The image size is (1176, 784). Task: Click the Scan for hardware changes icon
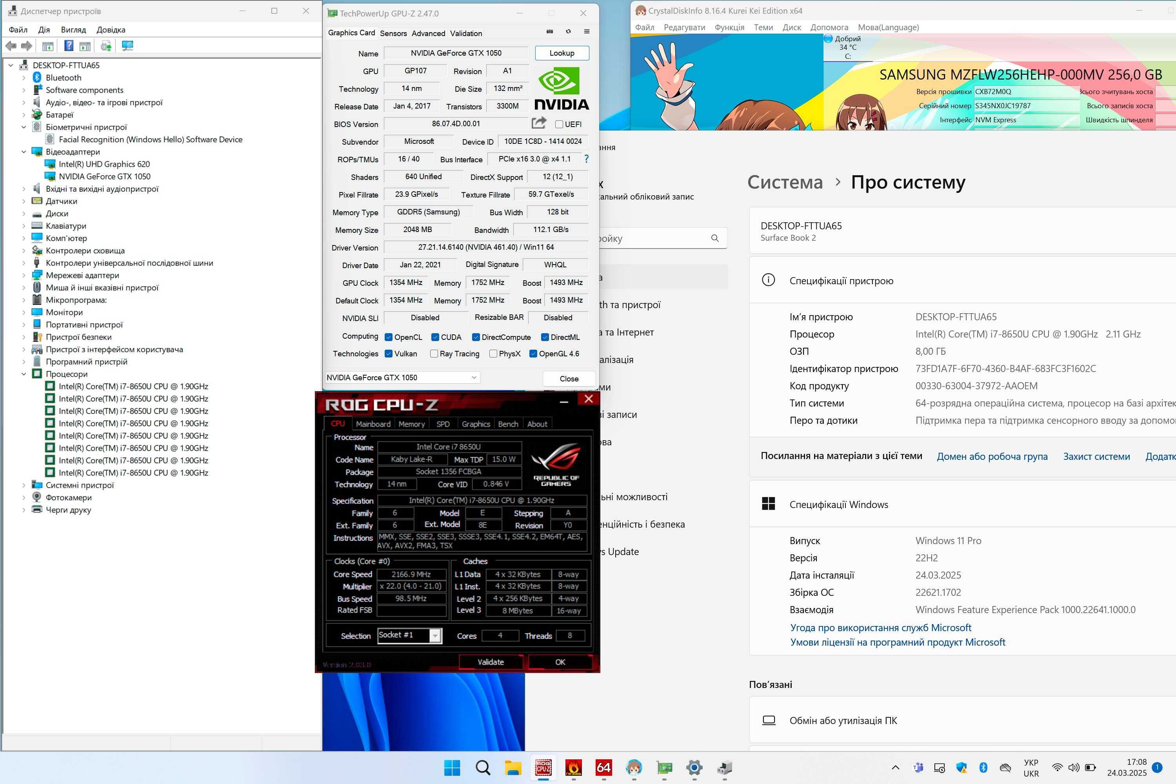click(x=127, y=46)
